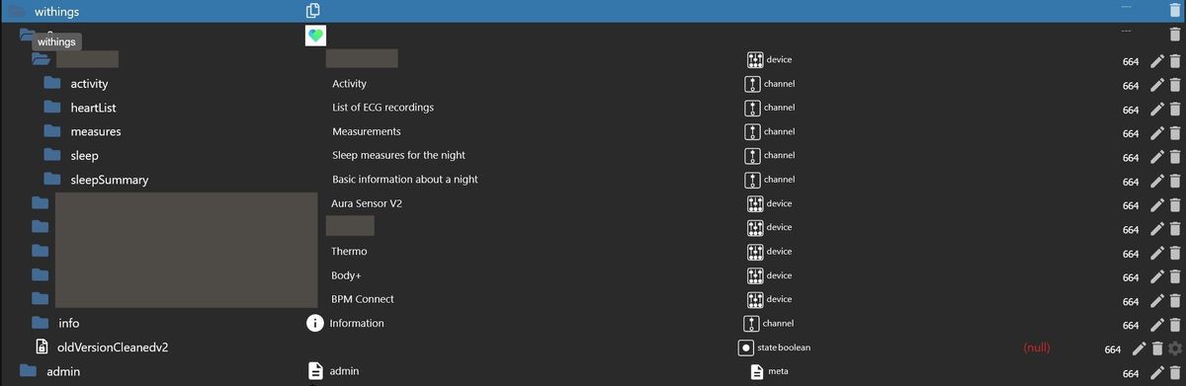The image size is (1186, 386).
Task: Edit the Aura Sensor V2 device
Action: pos(1157,205)
